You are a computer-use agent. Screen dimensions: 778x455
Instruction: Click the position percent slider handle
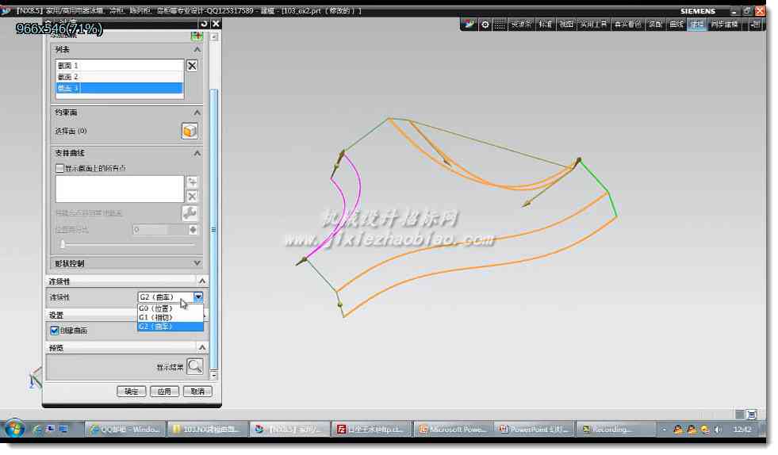tap(63, 244)
